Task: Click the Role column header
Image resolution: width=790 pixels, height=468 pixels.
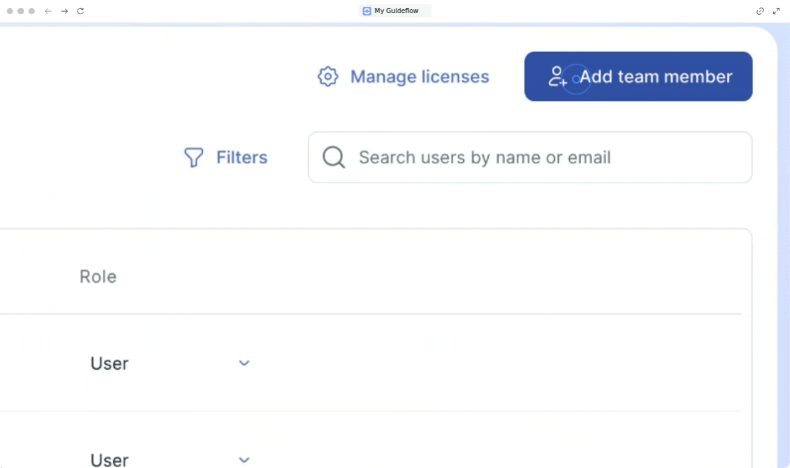Action: pyautogui.click(x=98, y=276)
